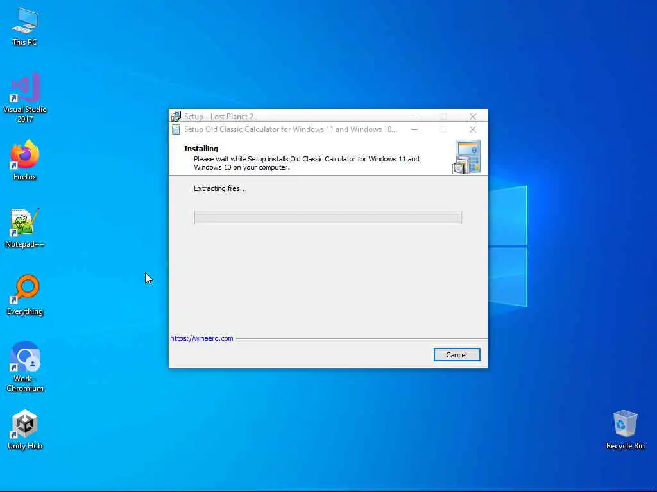657x492 pixels.
Task: Cancel the calculator installation
Action: tap(457, 355)
